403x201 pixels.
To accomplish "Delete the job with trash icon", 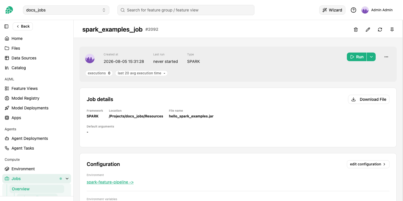I will 356,30.
